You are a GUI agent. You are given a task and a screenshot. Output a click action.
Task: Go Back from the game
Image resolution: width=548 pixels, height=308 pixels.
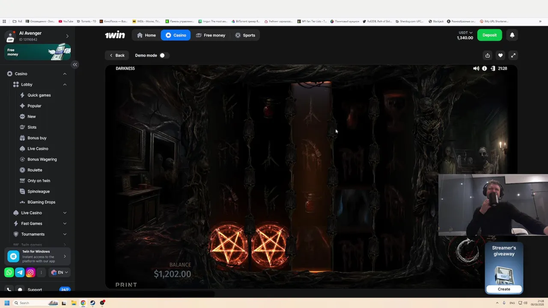click(117, 55)
